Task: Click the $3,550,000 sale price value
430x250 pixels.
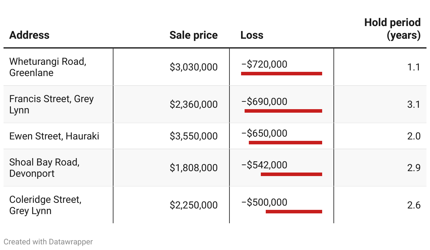Action: [x=193, y=136]
